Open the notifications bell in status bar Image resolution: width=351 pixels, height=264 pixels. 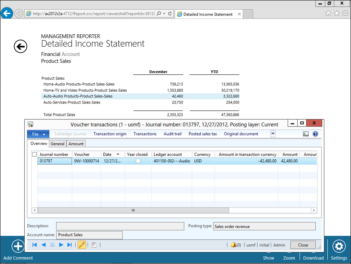[x=234, y=245]
